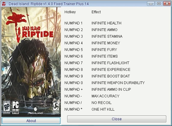
Task: Click the Deep Silver logo on cover
Action: coord(56,108)
